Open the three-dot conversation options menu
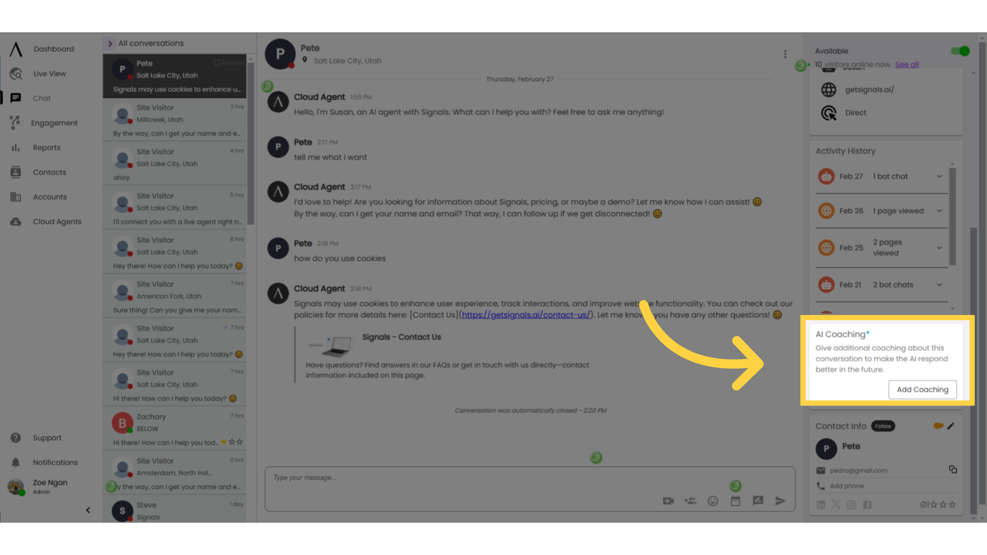987x555 pixels. point(785,54)
